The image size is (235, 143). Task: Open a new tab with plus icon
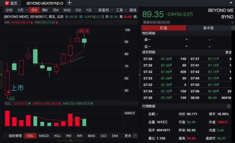(x=69, y=3)
